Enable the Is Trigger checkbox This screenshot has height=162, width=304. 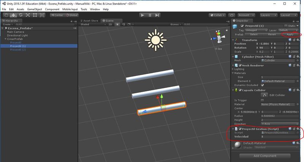pyautogui.click(x=262, y=100)
